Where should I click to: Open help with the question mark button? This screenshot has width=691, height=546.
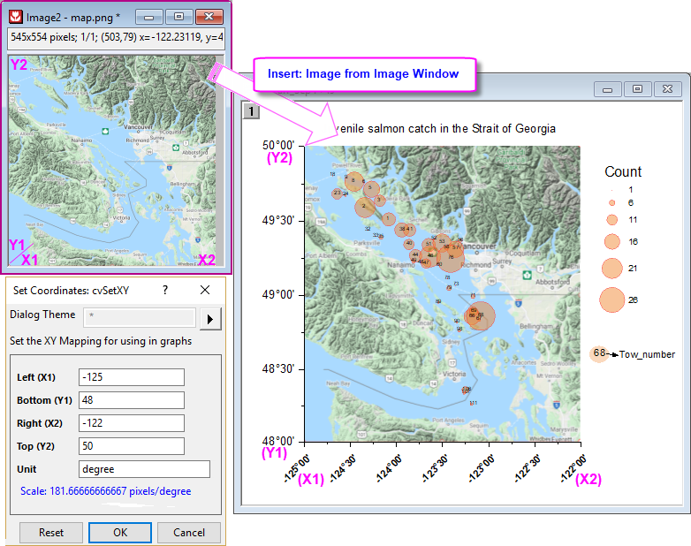(x=164, y=290)
